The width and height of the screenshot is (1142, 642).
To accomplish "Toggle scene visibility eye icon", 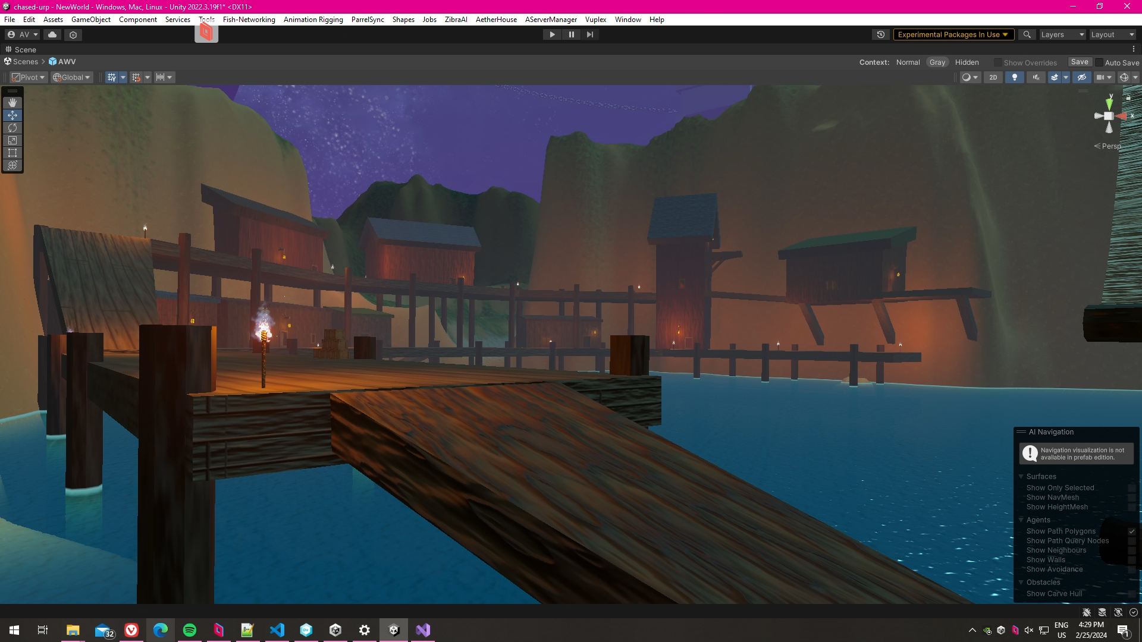I will [1082, 77].
